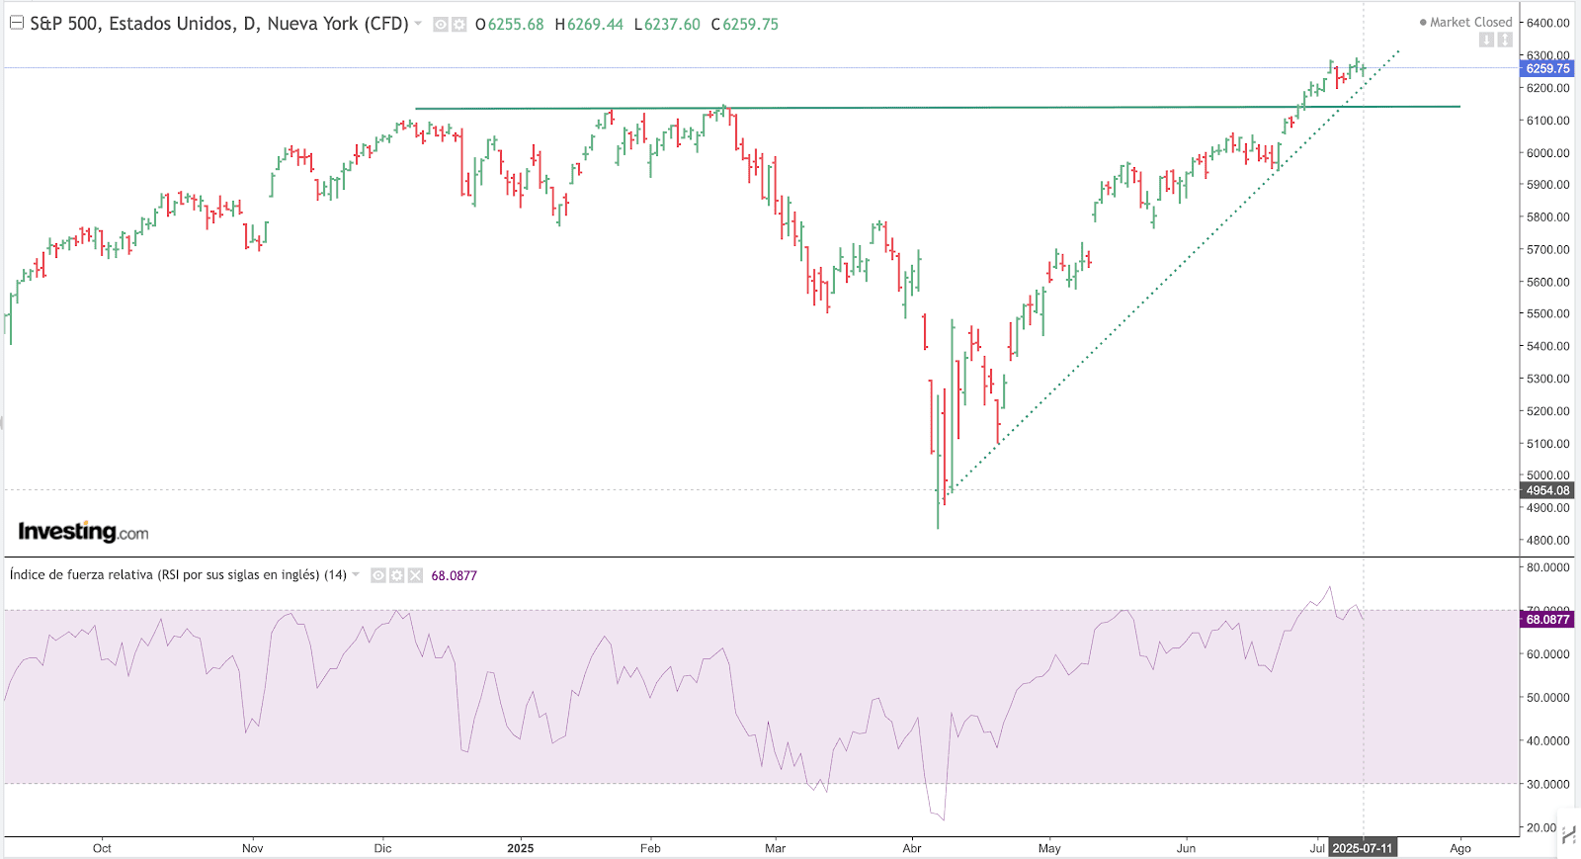Viewport: 1581px width, 859px height.
Task: Click the 5500.00 price scale label
Action: point(1547,314)
